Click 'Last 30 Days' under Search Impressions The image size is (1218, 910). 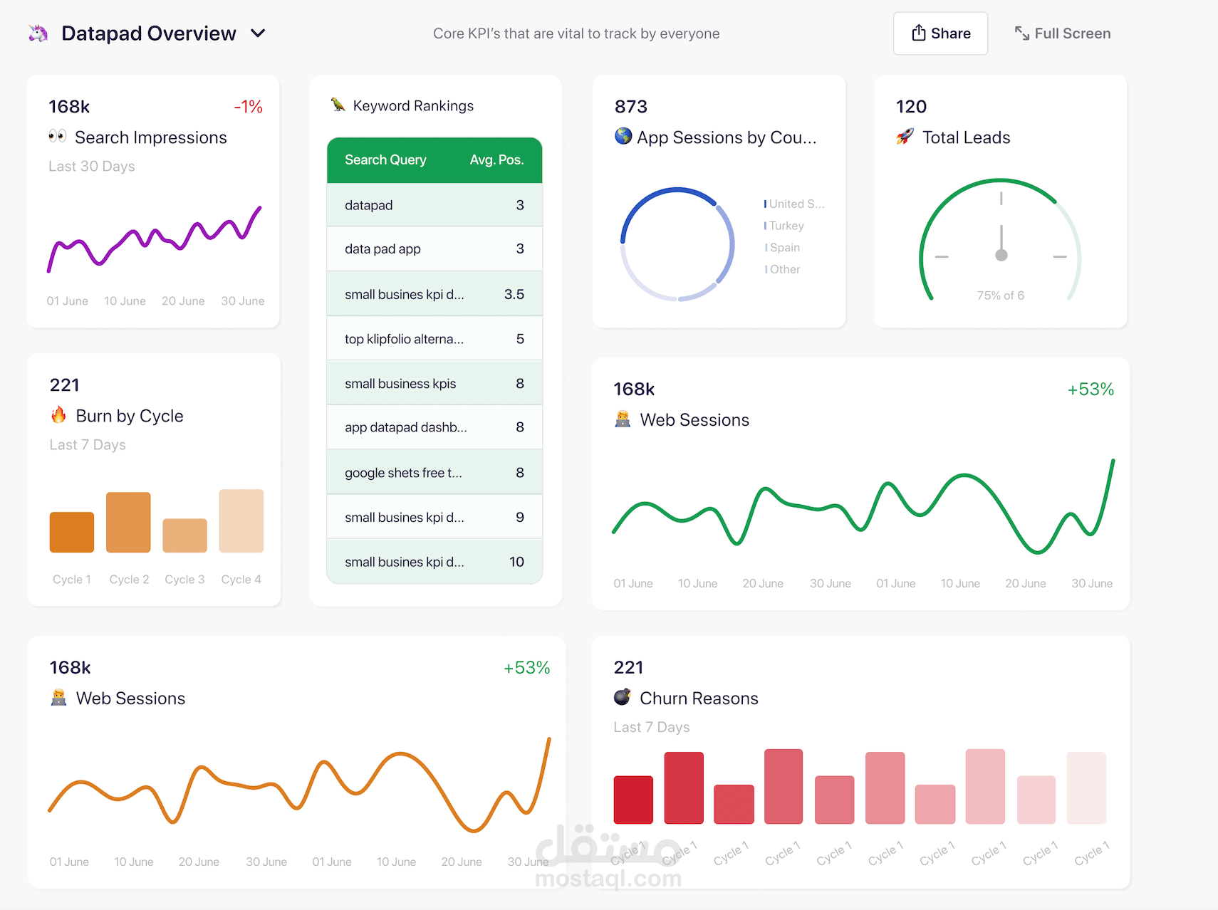[92, 167]
